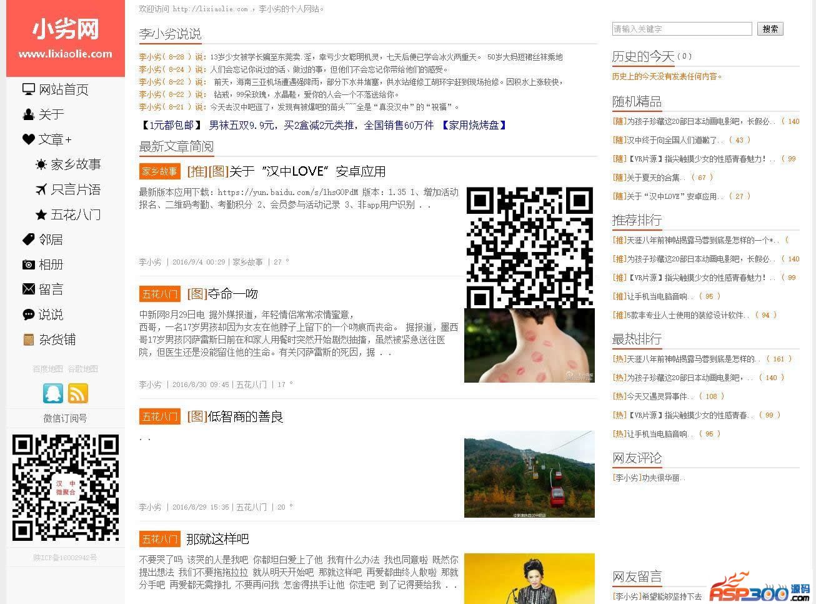Click the heart icon beside 文章+
This screenshot has width=816, height=604.
click(x=29, y=139)
